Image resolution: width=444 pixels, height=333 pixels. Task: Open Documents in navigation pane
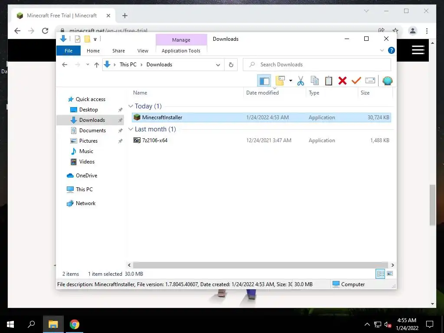[x=92, y=131]
